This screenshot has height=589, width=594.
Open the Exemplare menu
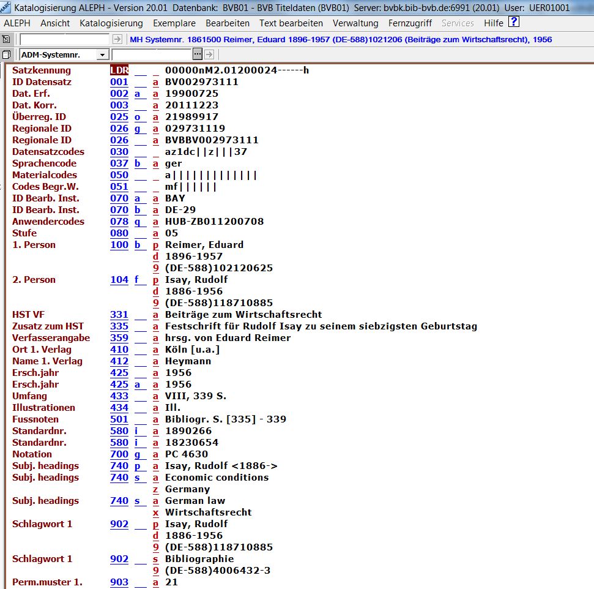(x=174, y=23)
